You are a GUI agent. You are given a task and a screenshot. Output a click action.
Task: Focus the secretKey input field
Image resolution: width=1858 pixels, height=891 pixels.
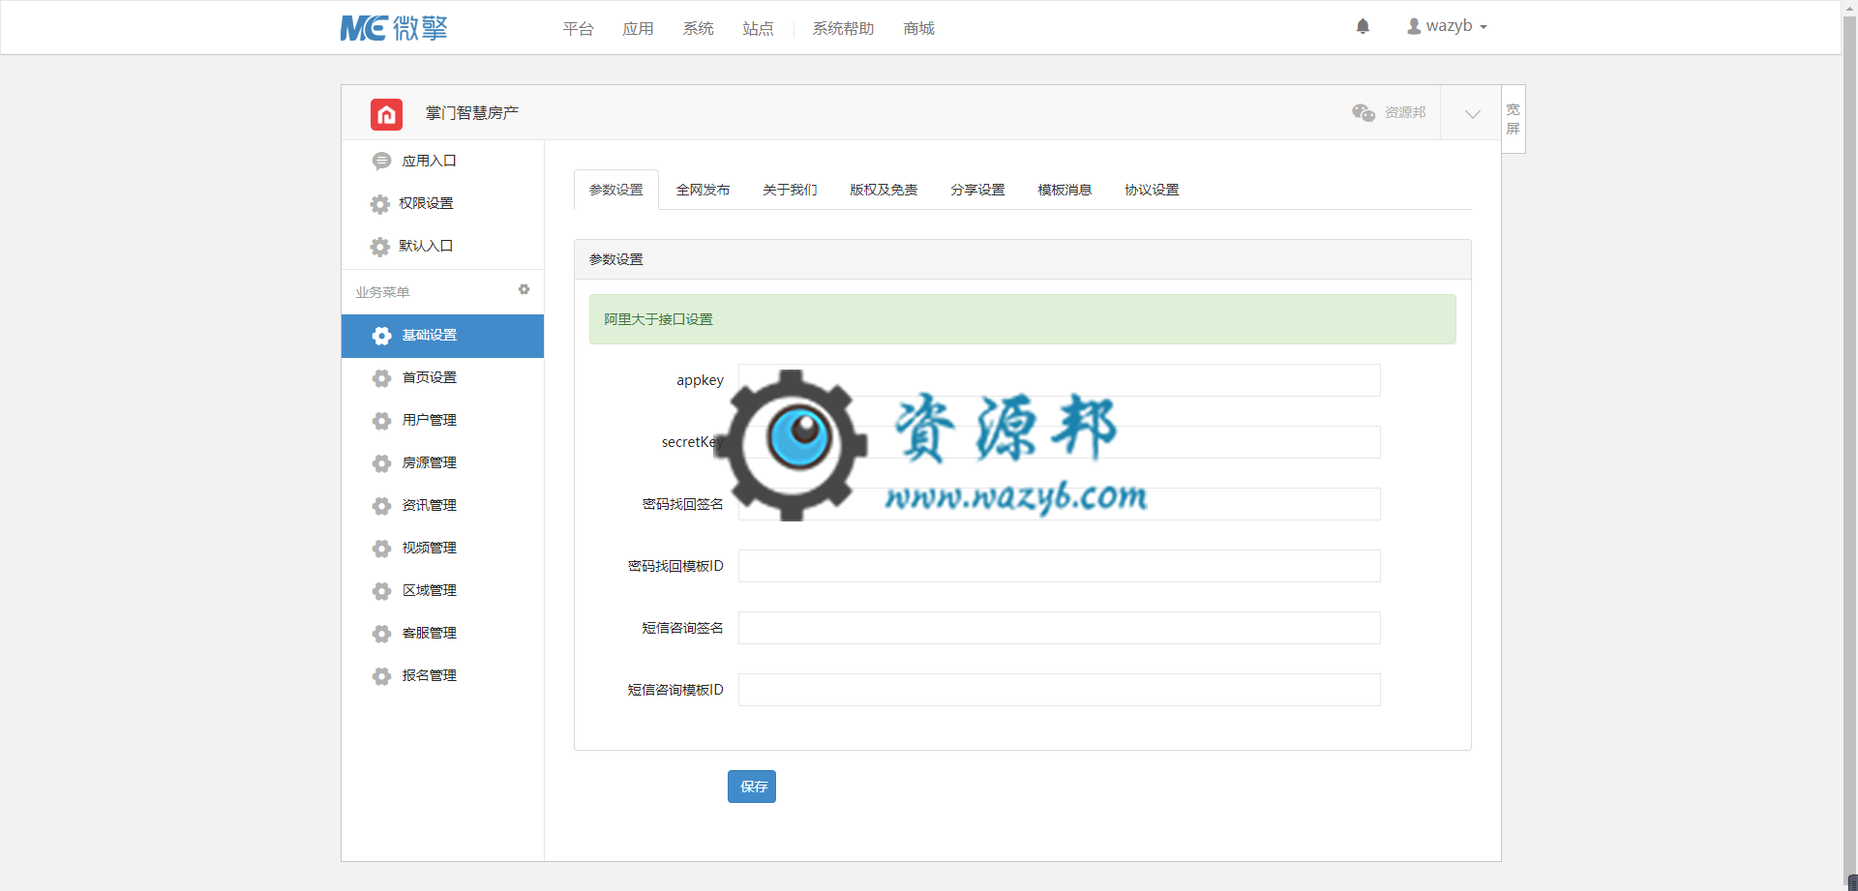pos(1060,442)
